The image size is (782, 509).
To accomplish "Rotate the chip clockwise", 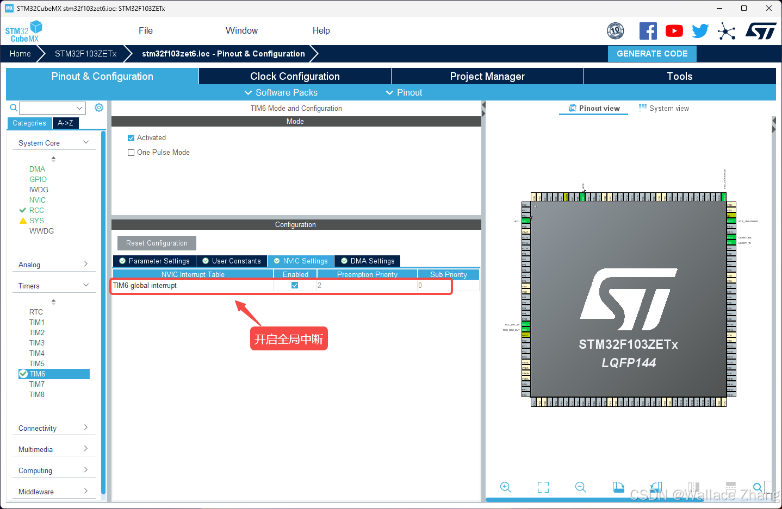I will pyautogui.click(x=618, y=487).
